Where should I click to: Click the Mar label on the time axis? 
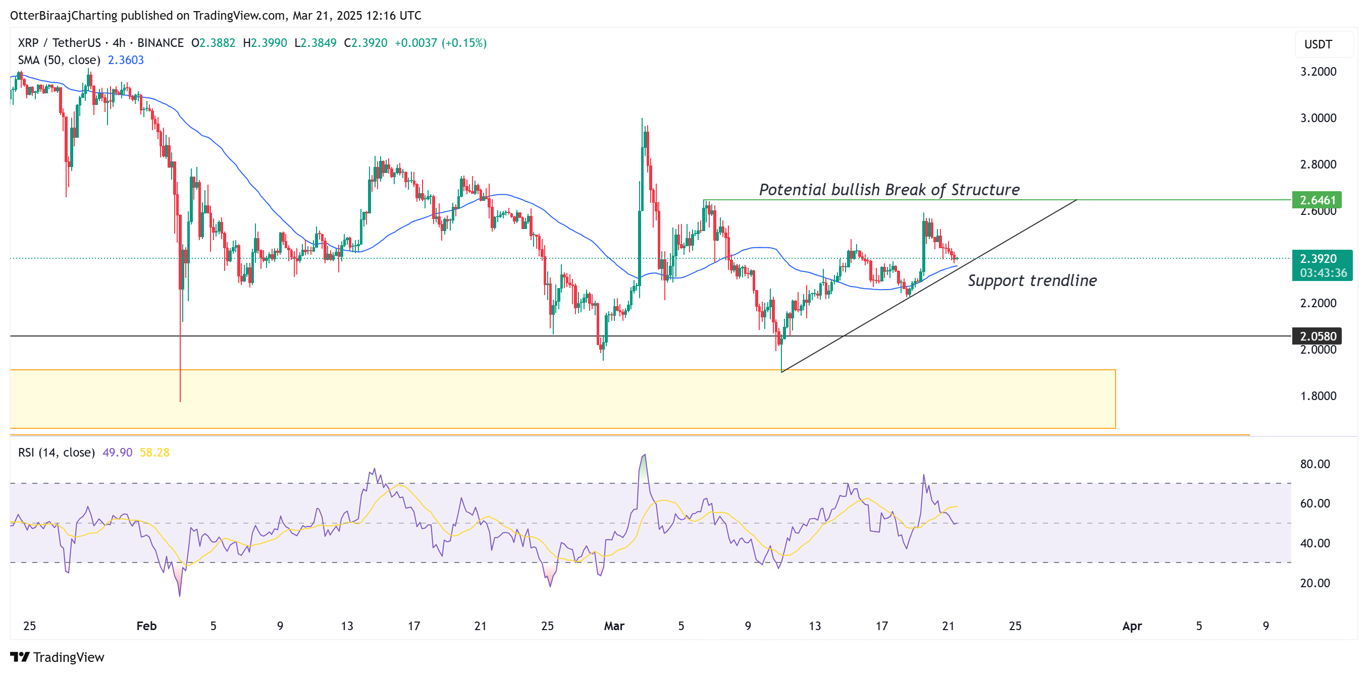pos(614,626)
